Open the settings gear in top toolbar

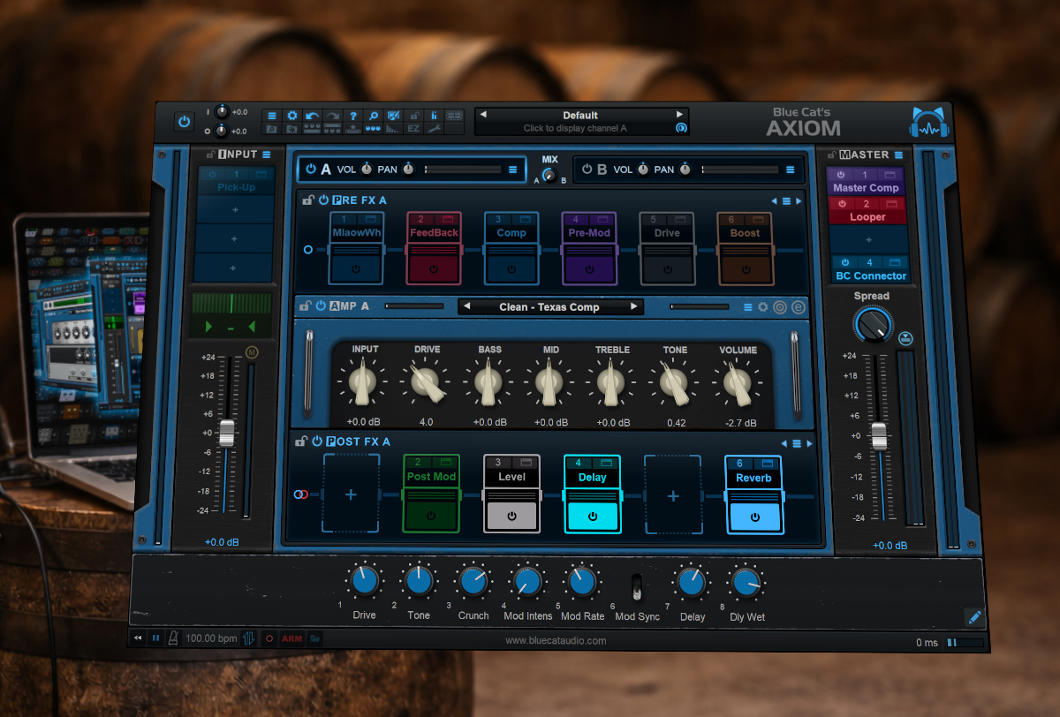click(x=291, y=116)
